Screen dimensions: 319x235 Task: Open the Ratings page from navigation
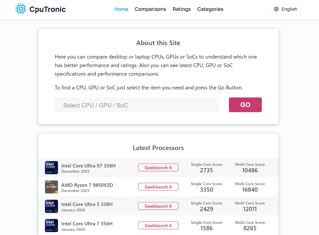click(x=182, y=9)
